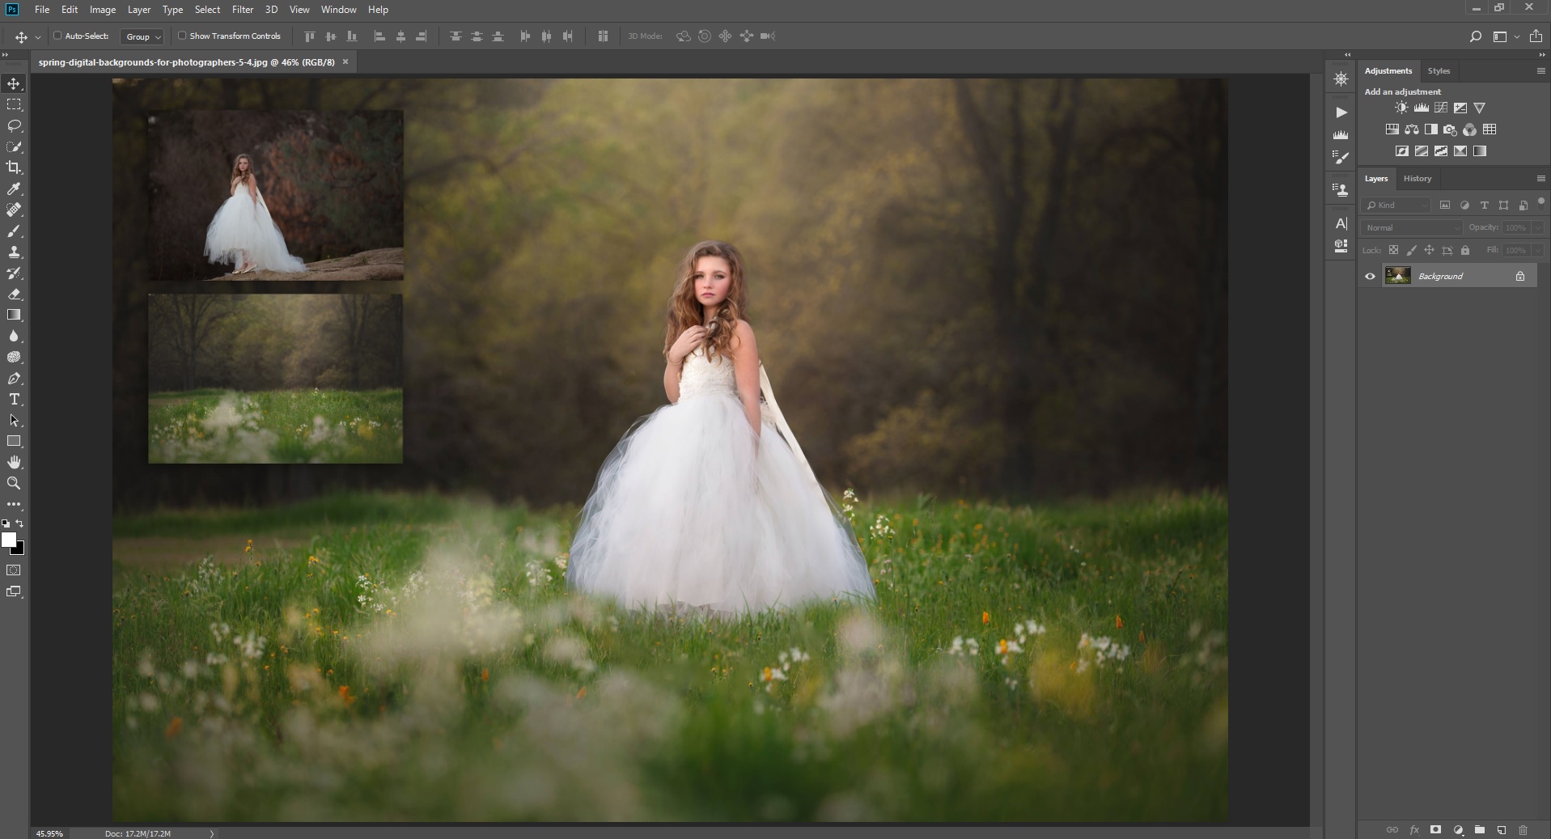Add a Hue/Saturation adjustment
Image resolution: width=1551 pixels, height=839 pixels.
pos(1392,129)
